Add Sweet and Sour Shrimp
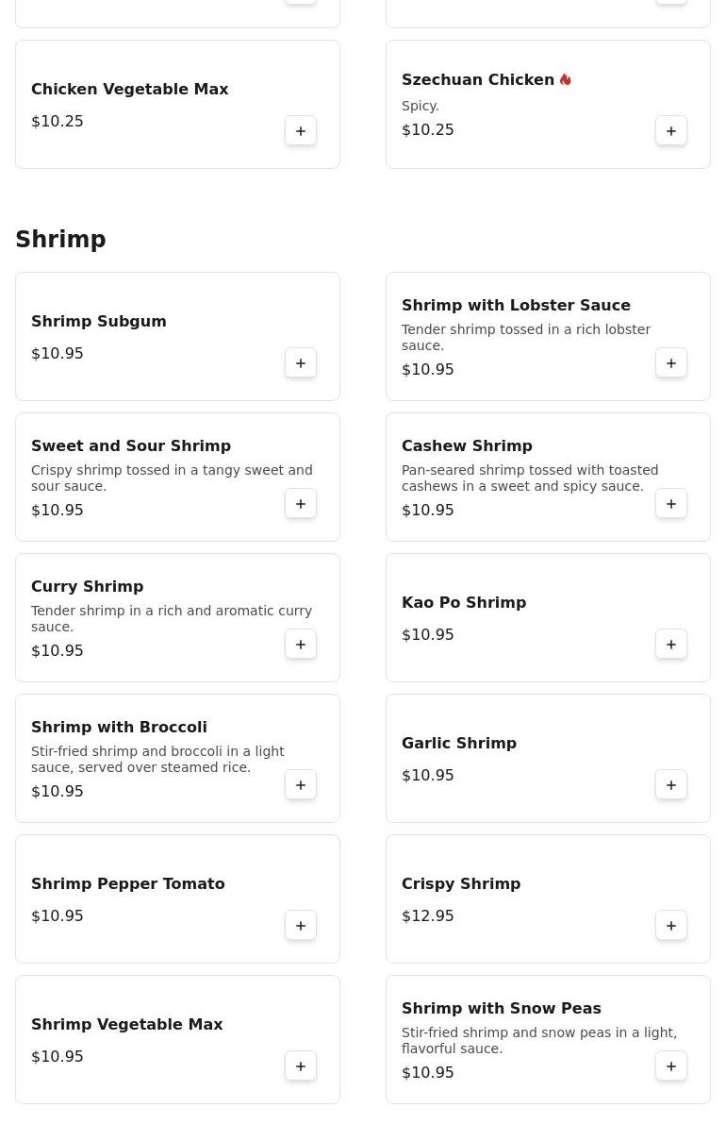The image size is (726, 1141). tap(301, 504)
